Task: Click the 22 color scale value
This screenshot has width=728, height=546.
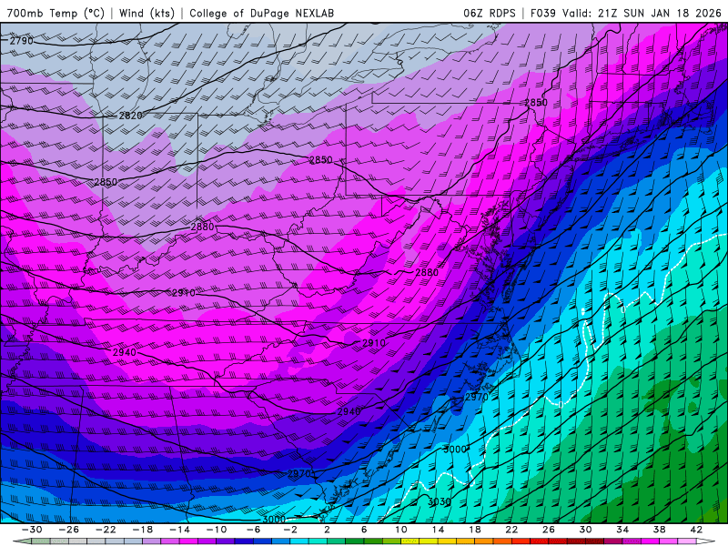Action: [511, 530]
